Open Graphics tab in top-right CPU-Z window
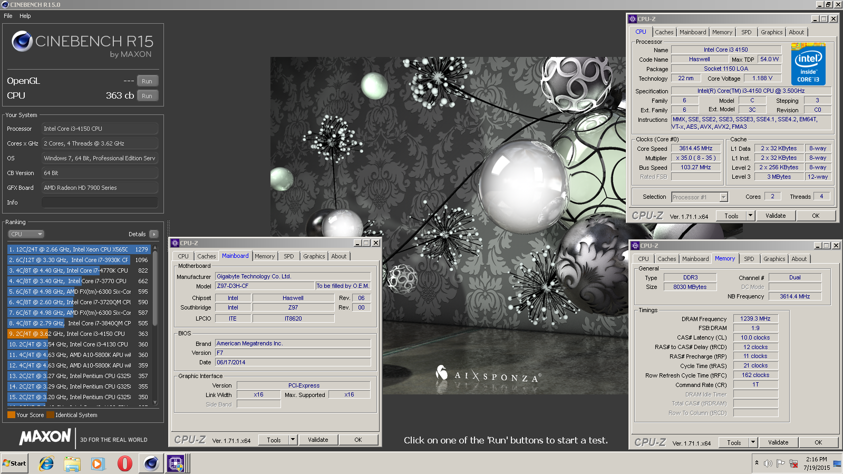Image resolution: width=843 pixels, height=474 pixels. [771, 32]
